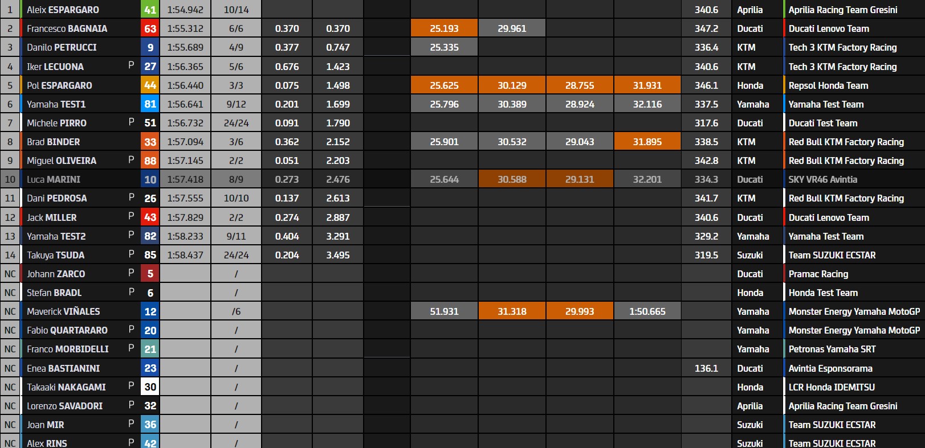Click rider name Francesco BAGNAIA
925x448 pixels.
point(67,28)
